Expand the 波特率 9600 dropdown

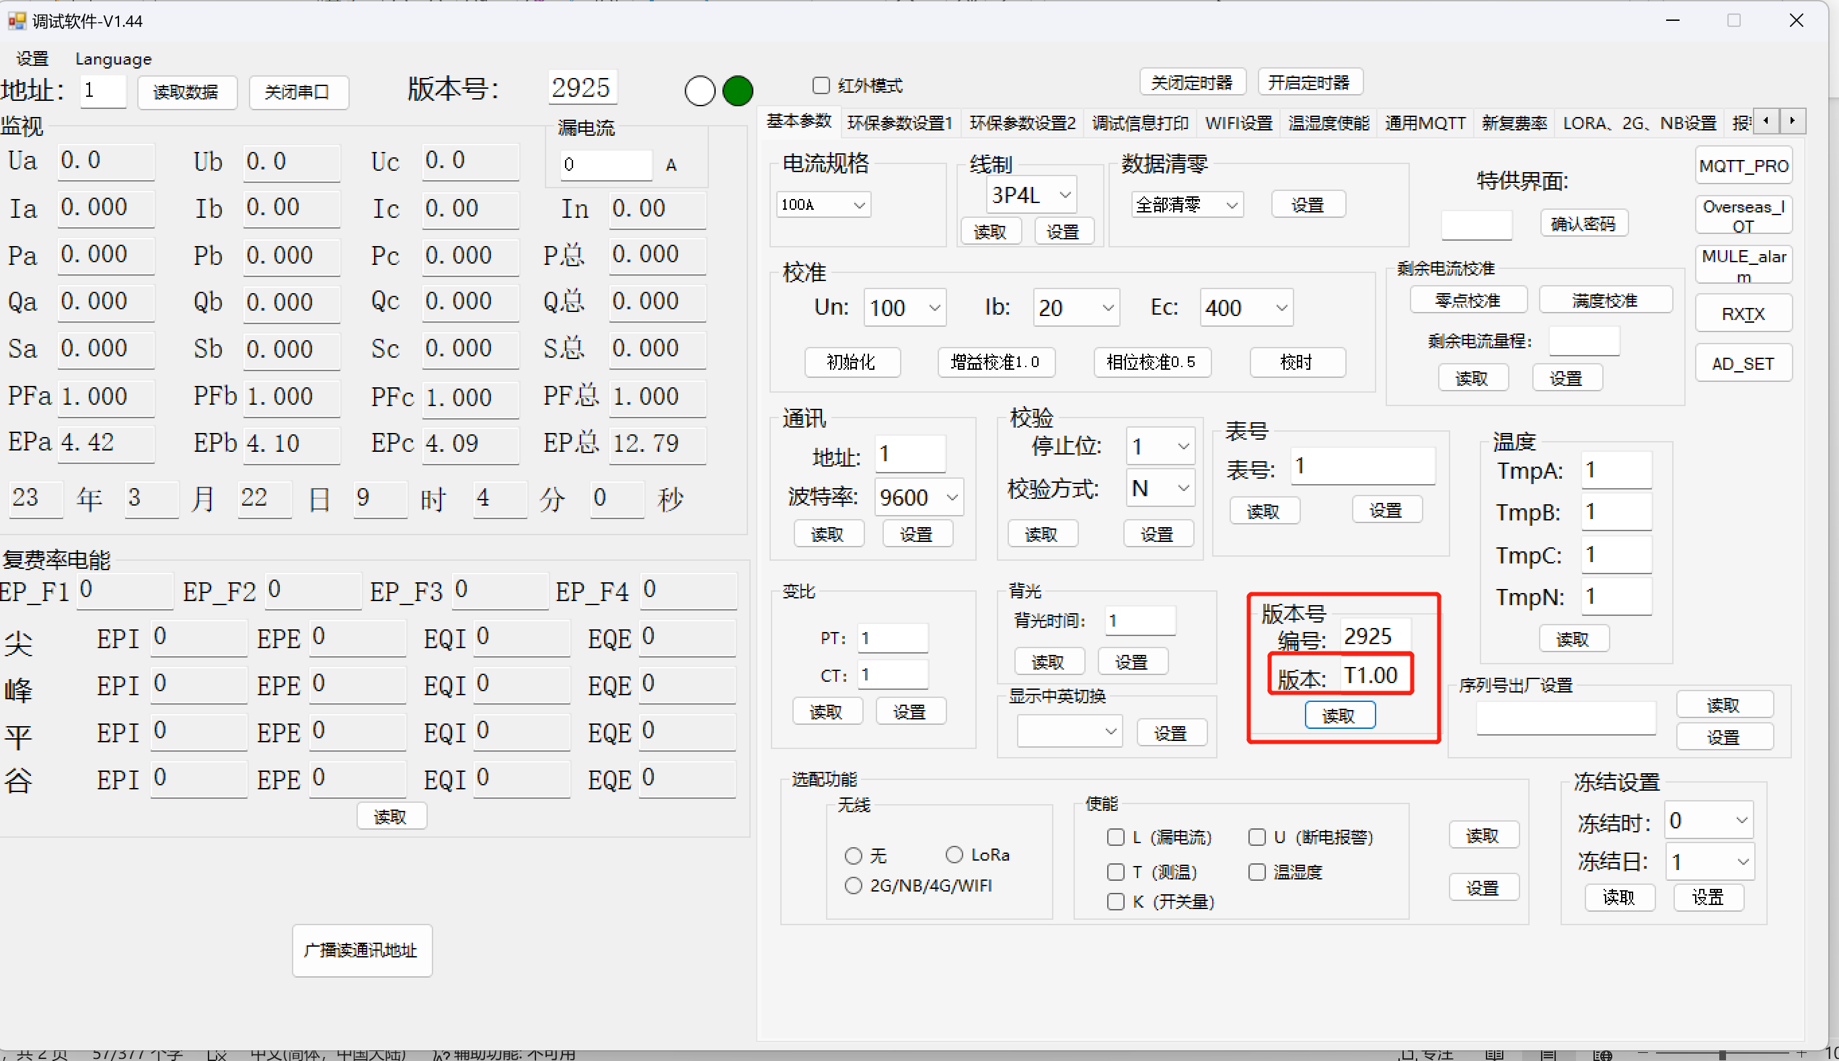(951, 498)
